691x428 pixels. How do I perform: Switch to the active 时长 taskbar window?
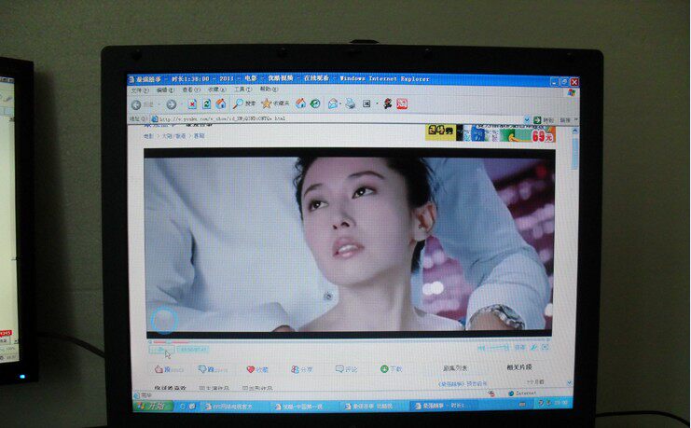pyautogui.click(x=444, y=405)
